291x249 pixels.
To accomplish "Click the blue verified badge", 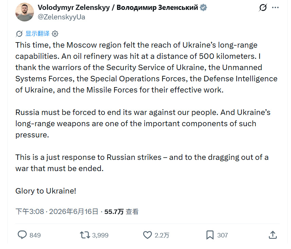I will point(203,7).
